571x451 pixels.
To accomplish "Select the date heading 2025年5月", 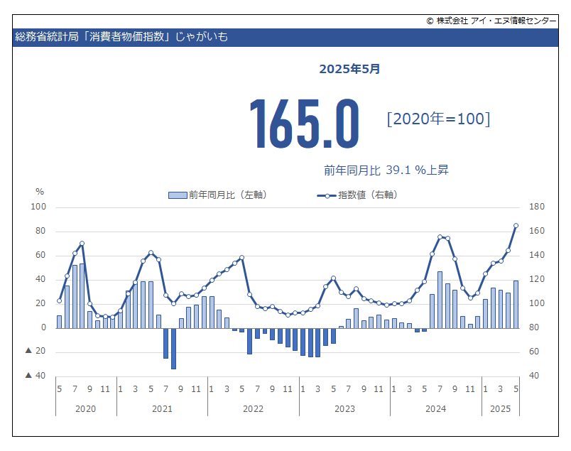I will [349, 69].
